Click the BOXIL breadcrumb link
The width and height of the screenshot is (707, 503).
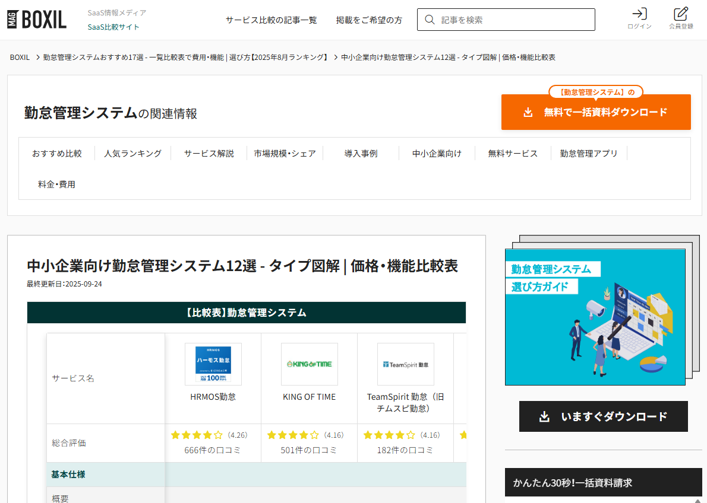20,57
